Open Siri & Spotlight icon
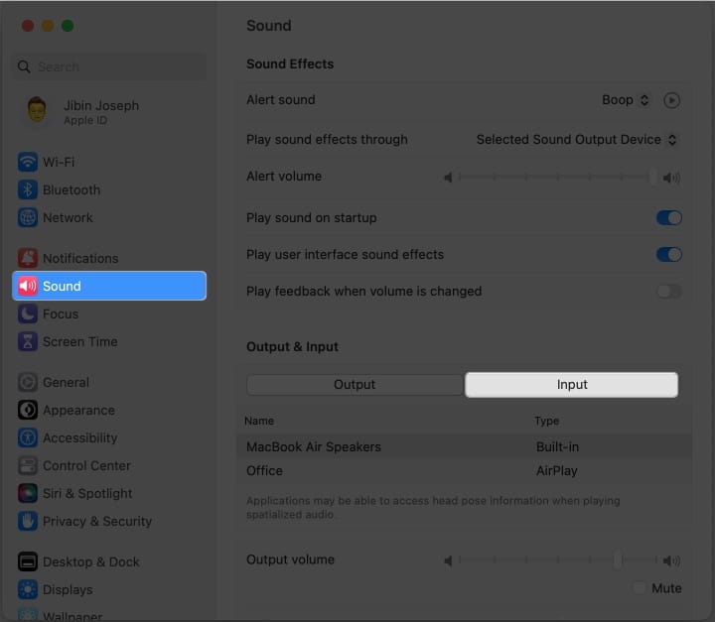Screen dimensions: 715x622 [28, 493]
